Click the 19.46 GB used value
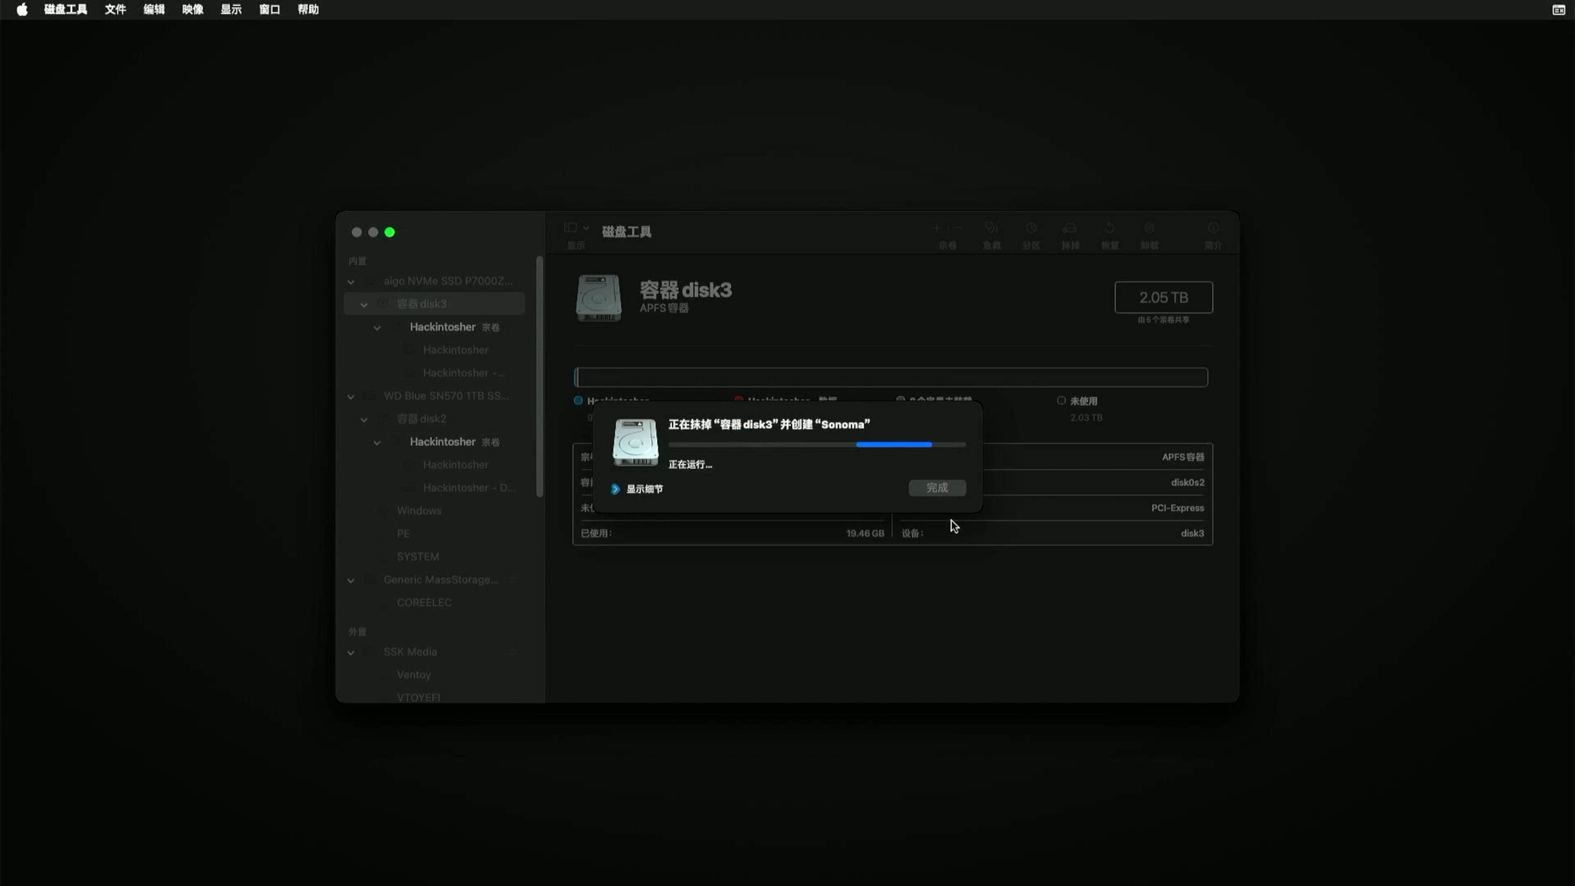1575x886 pixels. [x=865, y=533]
